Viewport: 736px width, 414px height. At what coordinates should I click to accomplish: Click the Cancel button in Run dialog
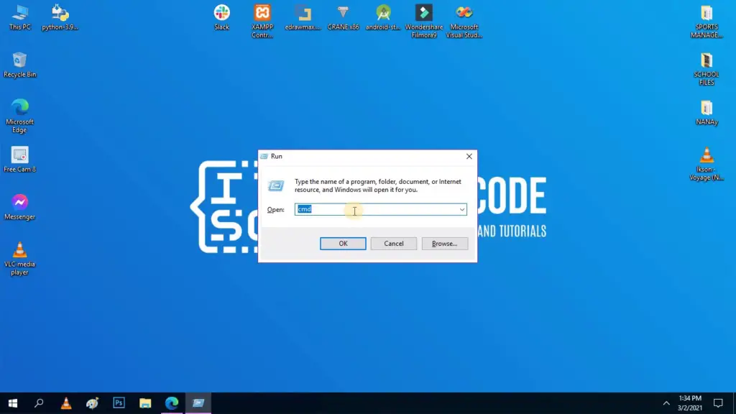tap(393, 243)
